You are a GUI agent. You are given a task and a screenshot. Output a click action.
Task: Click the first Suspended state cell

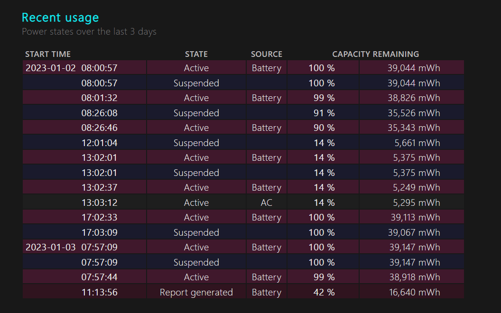click(196, 83)
